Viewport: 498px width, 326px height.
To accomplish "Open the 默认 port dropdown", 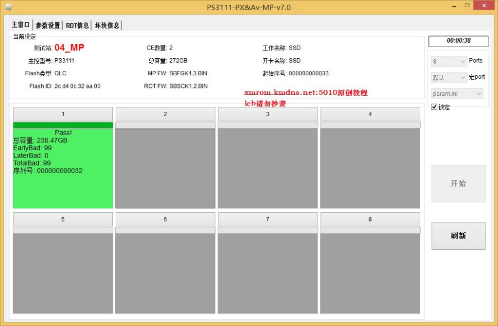I will [449, 78].
